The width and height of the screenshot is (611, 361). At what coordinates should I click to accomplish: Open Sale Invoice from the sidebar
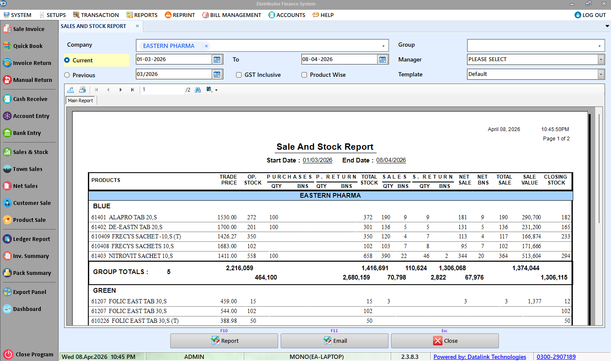tap(24, 29)
